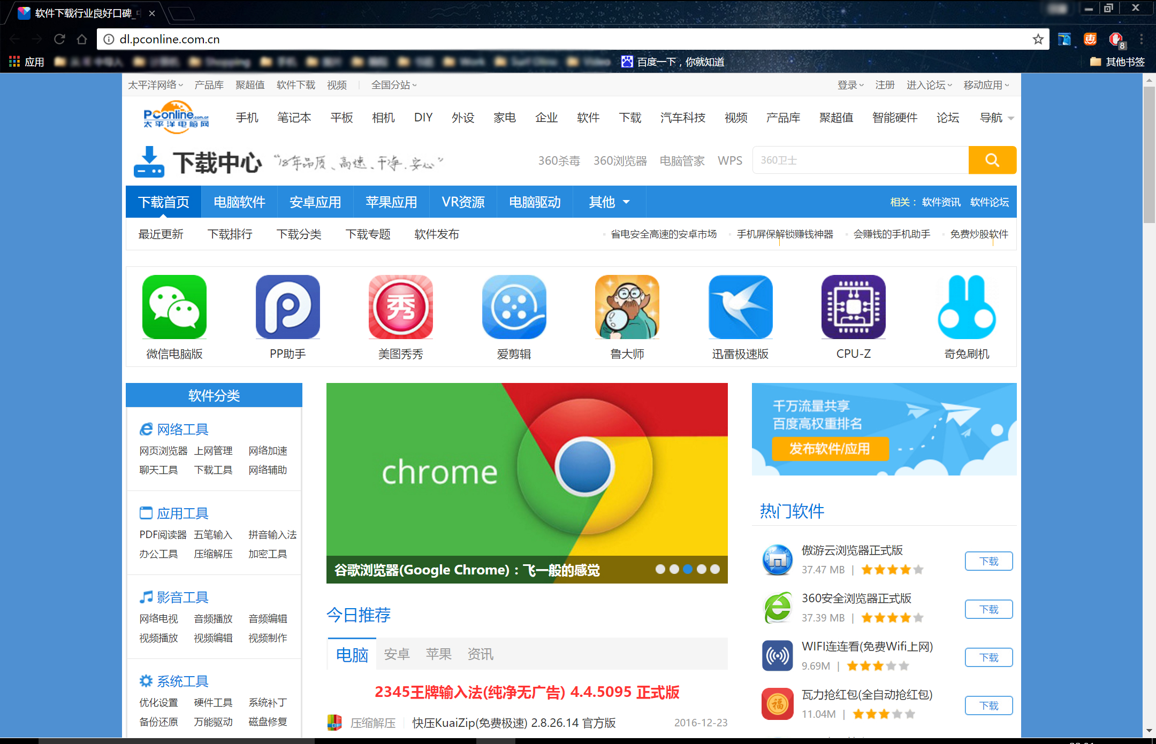Open the PP助手 app icon
1156x744 pixels.
coord(288,307)
